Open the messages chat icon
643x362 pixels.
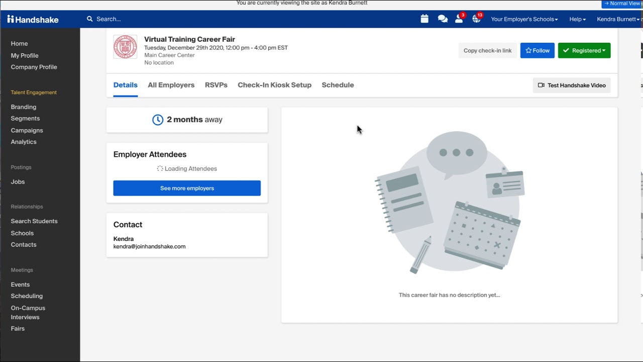443,19
